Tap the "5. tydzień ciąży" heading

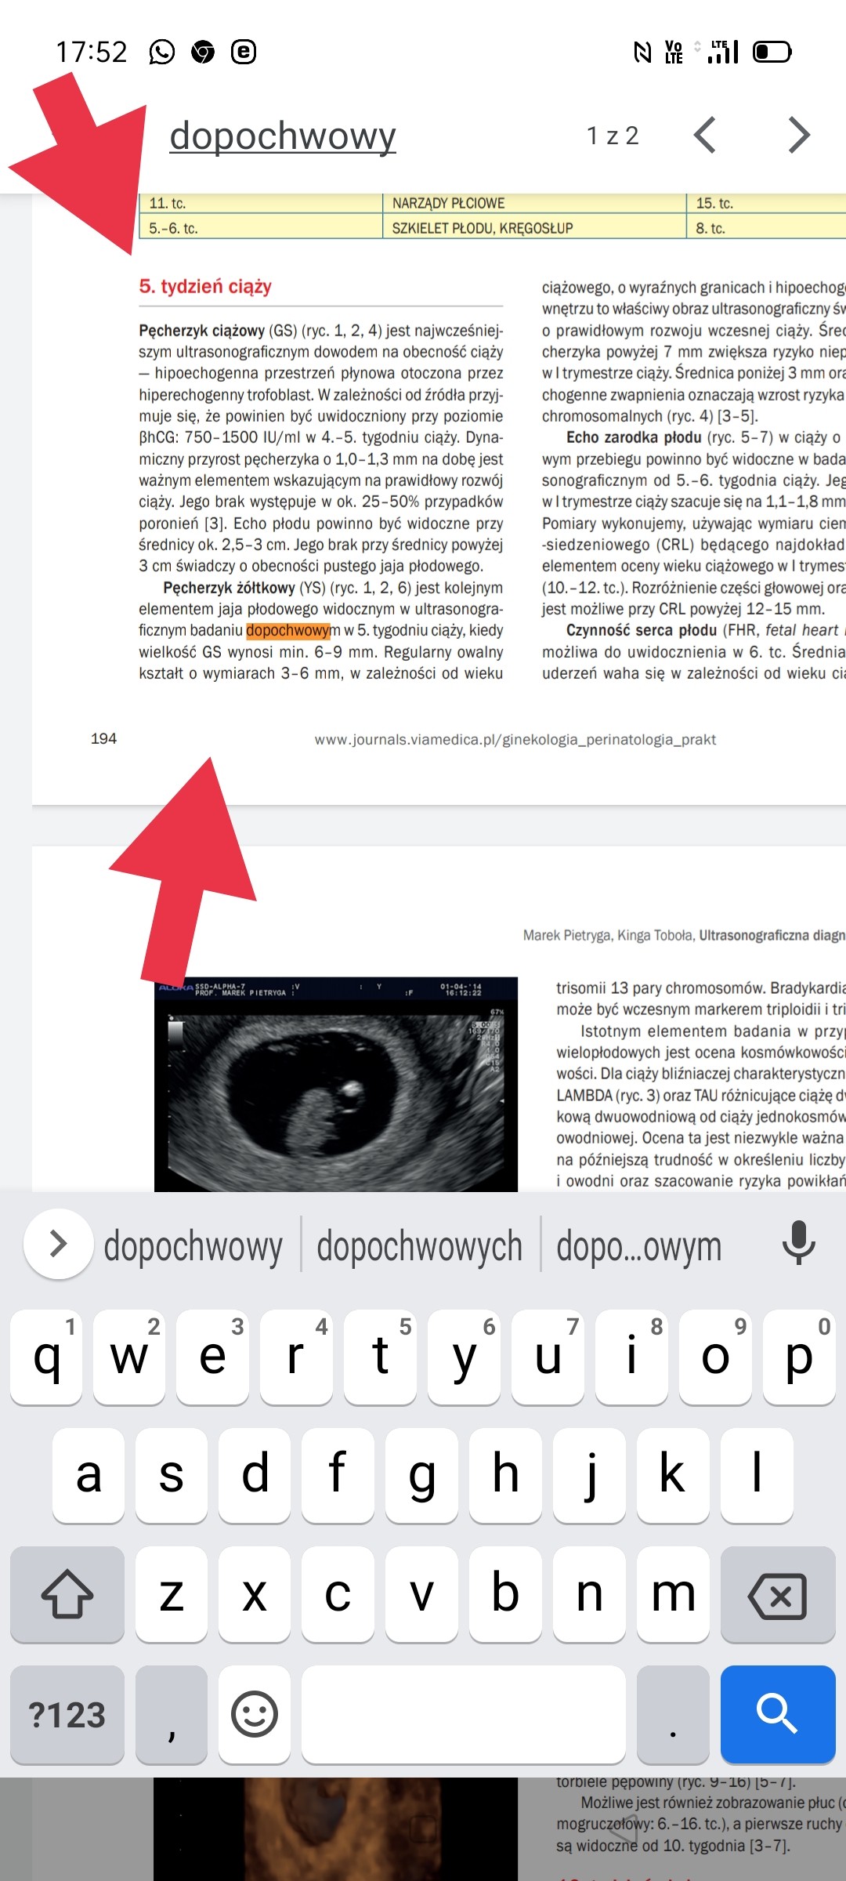[x=205, y=286]
